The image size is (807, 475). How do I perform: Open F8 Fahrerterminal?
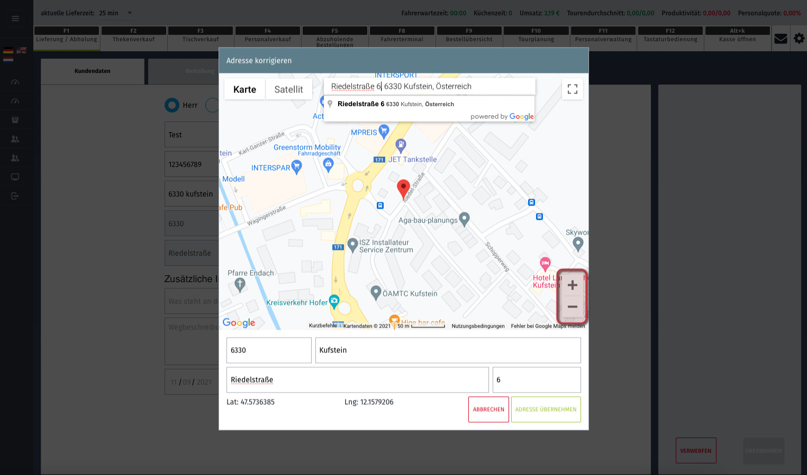[x=402, y=39]
